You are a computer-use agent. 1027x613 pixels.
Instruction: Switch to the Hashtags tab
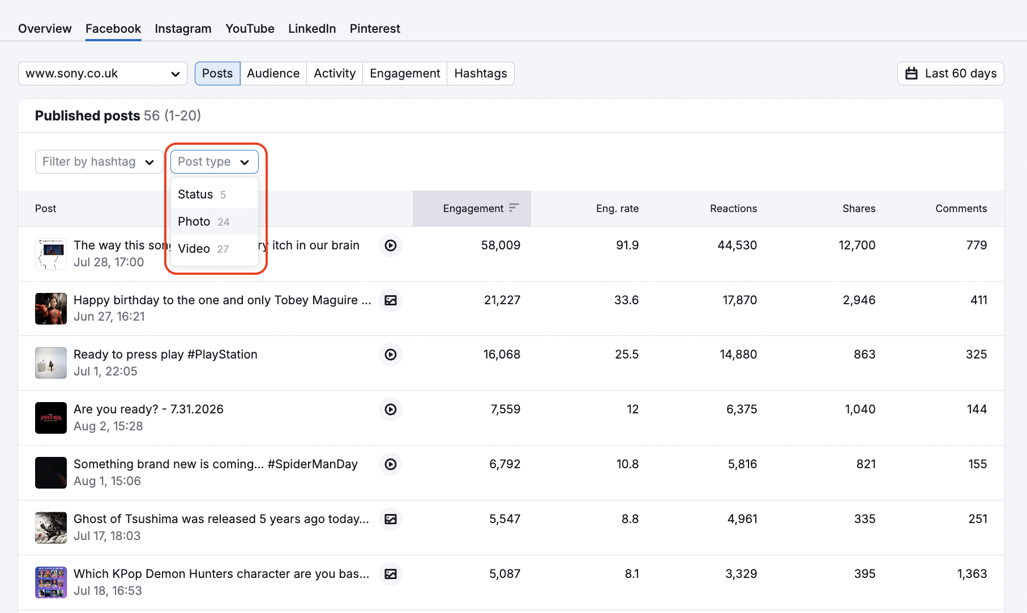pos(480,73)
